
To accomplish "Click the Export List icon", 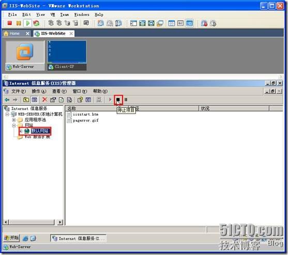I will pyautogui.click(x=69, y=100).
